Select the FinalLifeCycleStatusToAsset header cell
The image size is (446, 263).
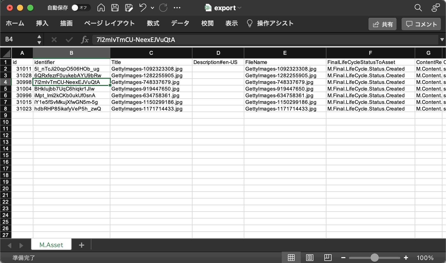click(371, 62)
